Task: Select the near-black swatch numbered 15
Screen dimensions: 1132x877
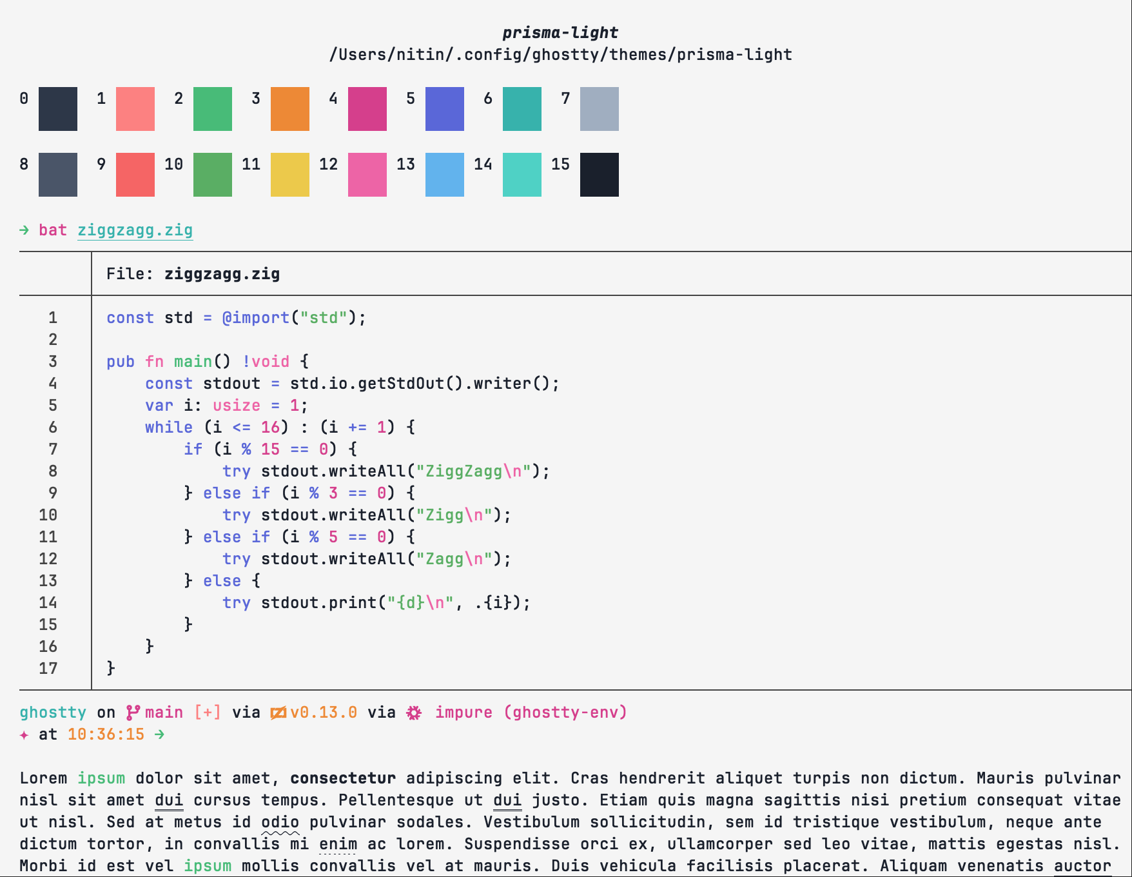Action: point(600,175)
